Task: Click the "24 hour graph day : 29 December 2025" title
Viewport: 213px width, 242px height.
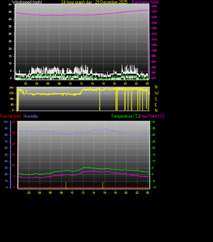Action: pos(94,2)
